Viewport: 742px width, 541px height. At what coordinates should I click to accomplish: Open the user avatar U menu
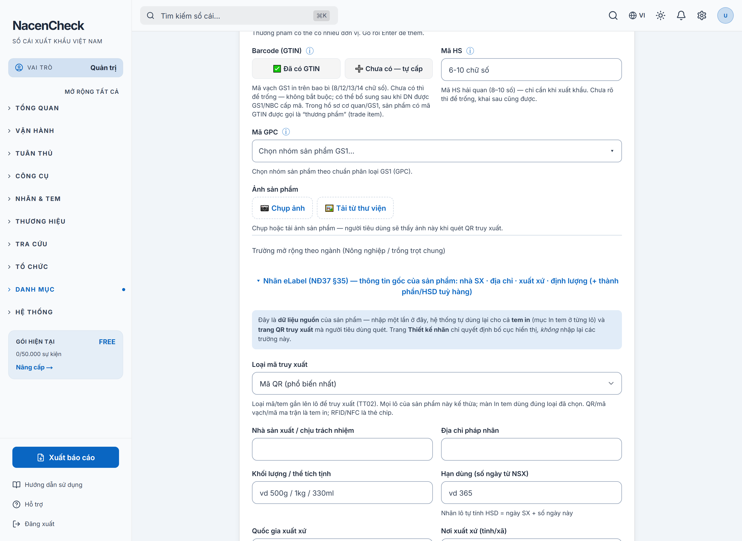(725, 15)
